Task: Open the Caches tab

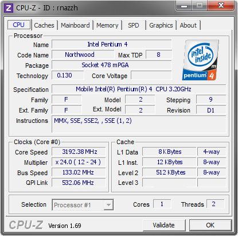Action: click(44, 25)
